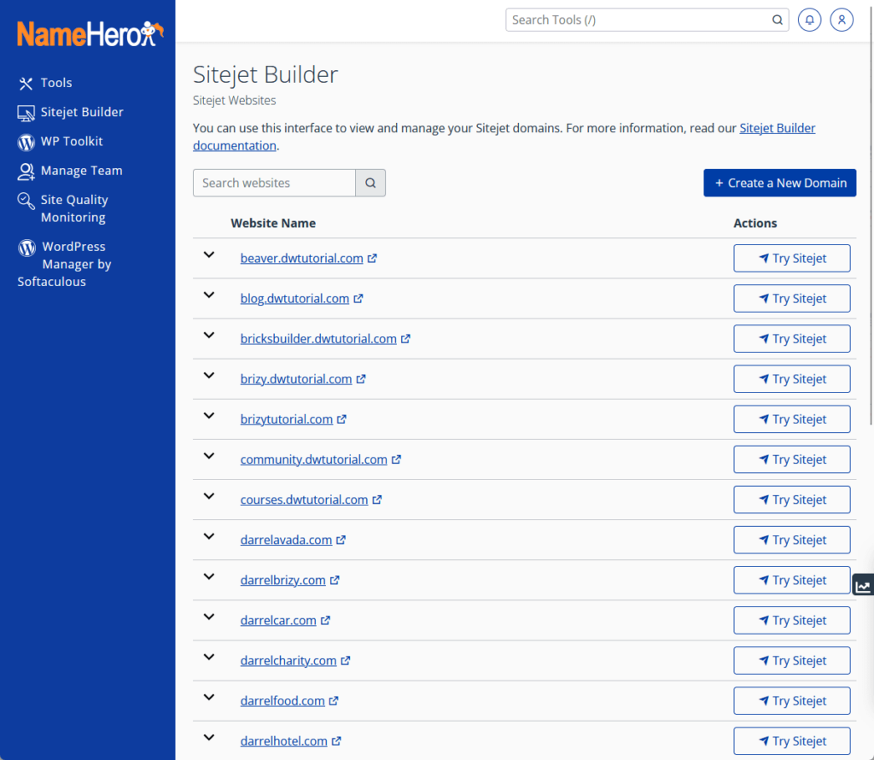Screen dimensions: 874x760
Task: Click Try Sitejet for blog.dwtutorial.com
Action: pyautogui.click(x=792, y=298)
